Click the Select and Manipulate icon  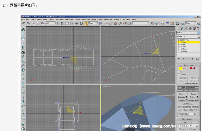[106, 23]
